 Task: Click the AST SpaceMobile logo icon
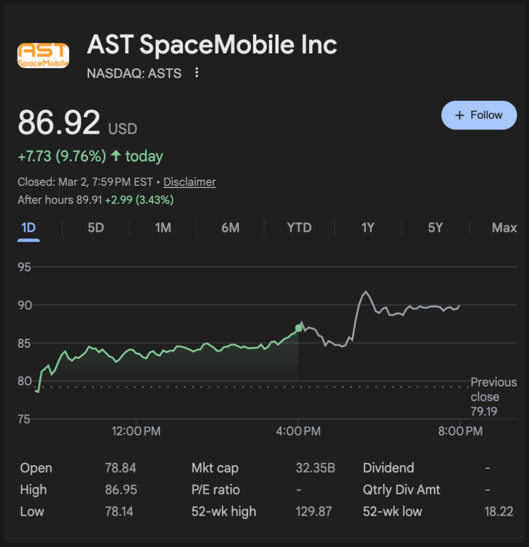[x=43, y=55]
